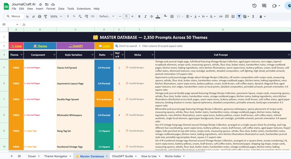This screenshot has width=291, height=159.
Task: Decrease font size with minus button
Action: point(120,16)
